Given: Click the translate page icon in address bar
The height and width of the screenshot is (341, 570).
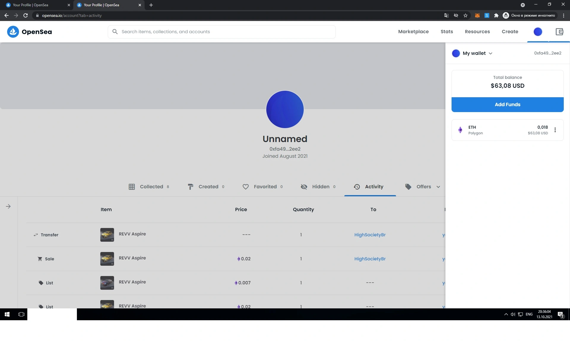Looking at the screenshot, I should (446, 15).
